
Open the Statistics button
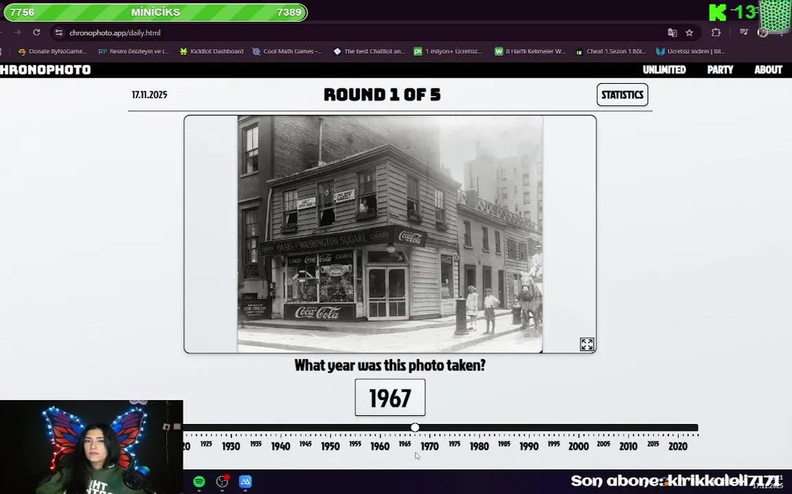pos(622,95)
